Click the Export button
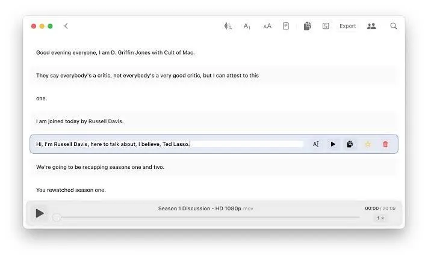This screenshot has width=428, height=259. coord(347,26)
